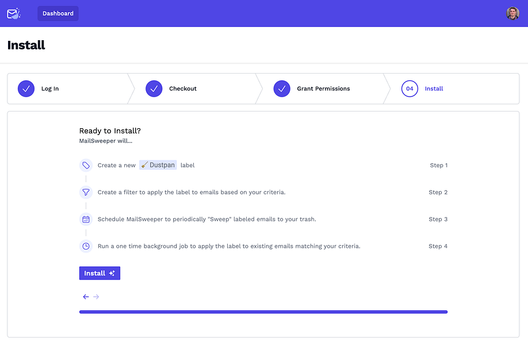Click the Grant Permissions checkmark circle
The height and width of the screenshot is (345, 528).
point(282,89)
